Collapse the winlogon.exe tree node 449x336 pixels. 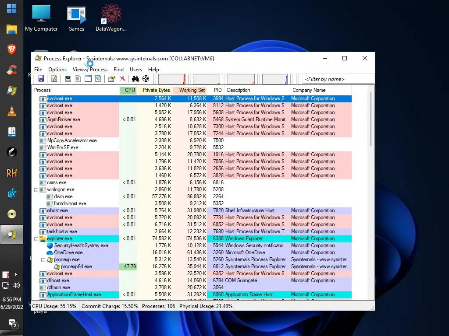tap(36, 190)
